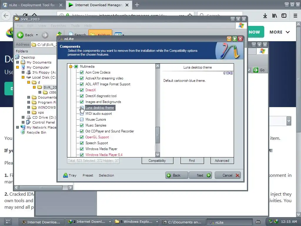Click the My Computer icon in Folders
301x226 pixels.
23,67
